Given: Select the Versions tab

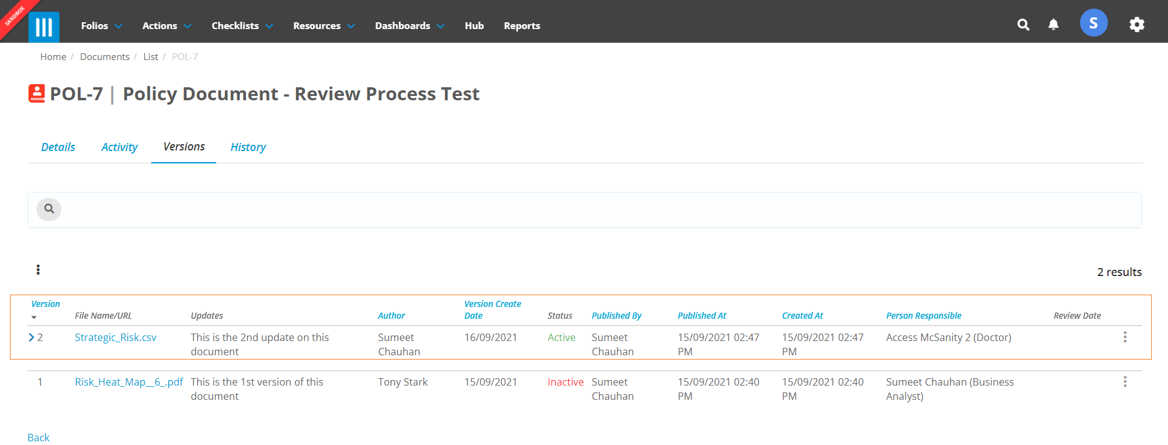Looking at the screenshot, I should [x=184, y=147].
